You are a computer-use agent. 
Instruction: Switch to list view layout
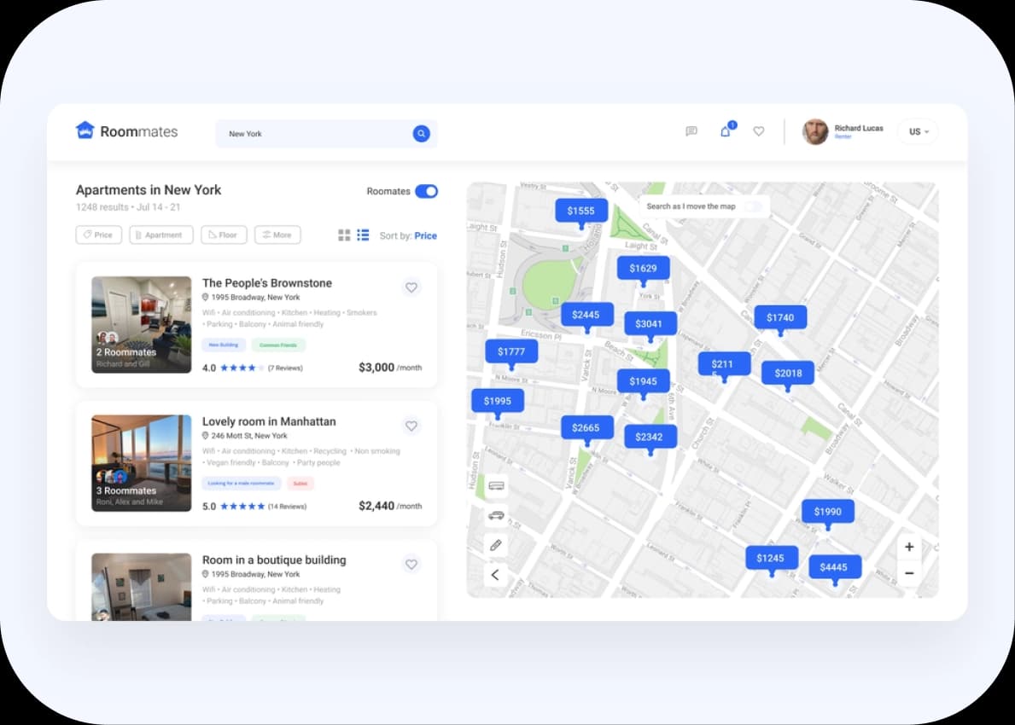click(x=363, y=235)
